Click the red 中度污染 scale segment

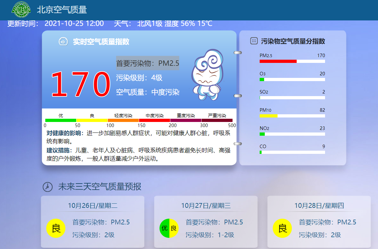pos(154,120)
